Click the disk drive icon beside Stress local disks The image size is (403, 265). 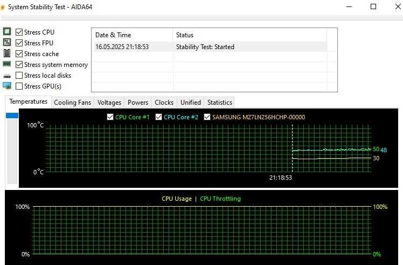pos(7,76)
